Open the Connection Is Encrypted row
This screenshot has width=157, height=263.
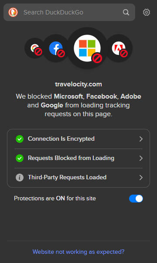78,139
